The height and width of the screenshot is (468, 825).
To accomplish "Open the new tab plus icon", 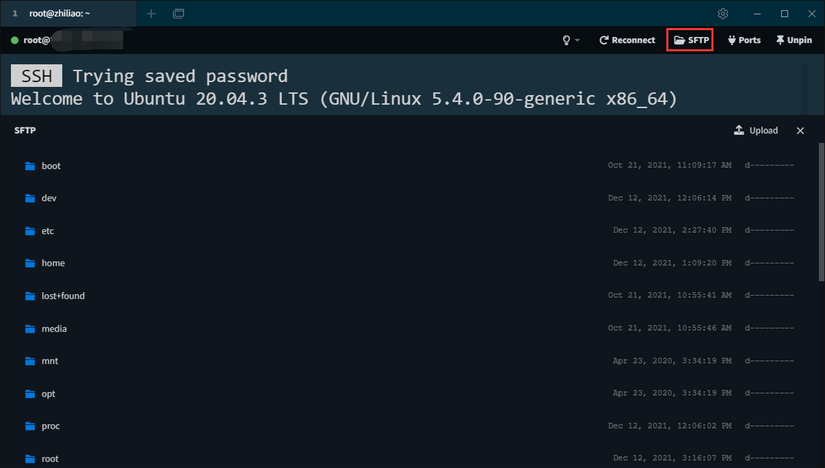I will click(x=150, y=13).
